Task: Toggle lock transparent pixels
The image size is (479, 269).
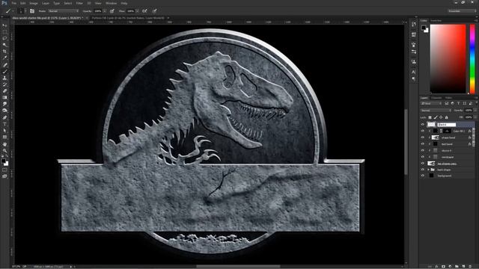Action: (430, 117)
